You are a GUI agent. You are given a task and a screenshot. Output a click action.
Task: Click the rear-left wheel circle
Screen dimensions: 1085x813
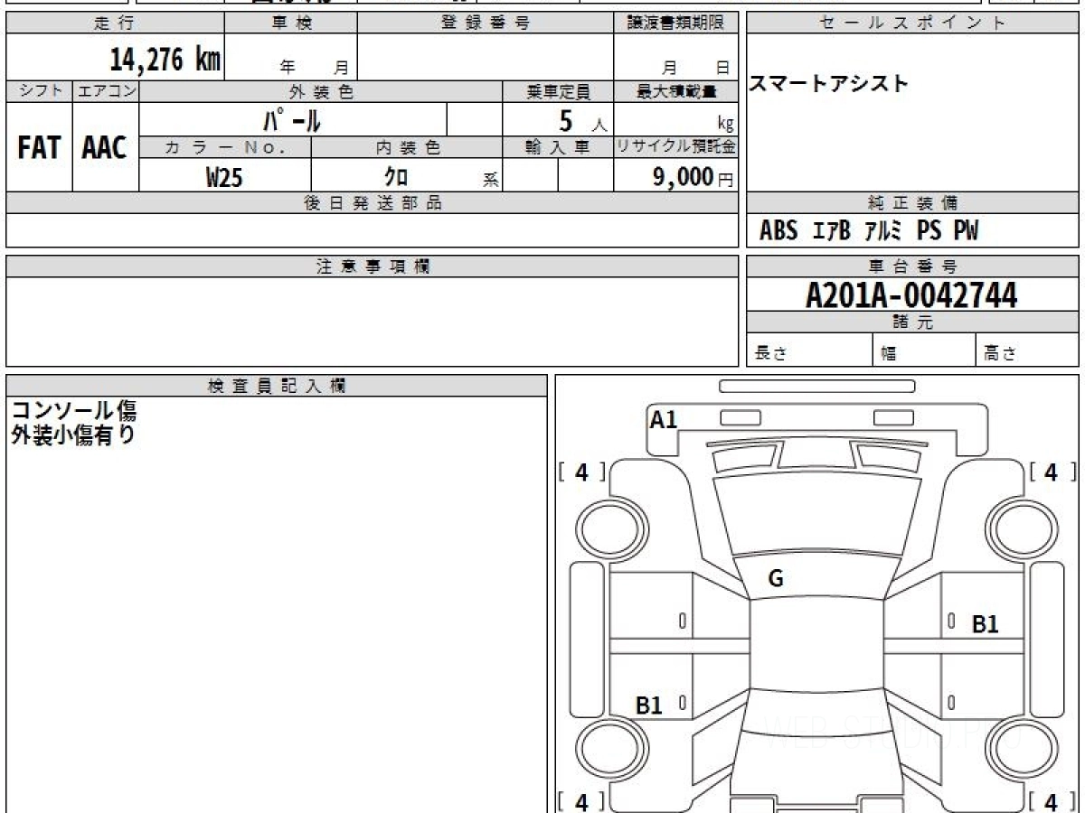(x=613, y=748)
